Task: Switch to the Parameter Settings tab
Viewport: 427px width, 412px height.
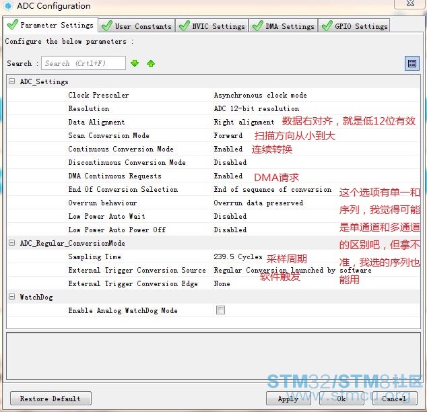Action: pos(51,25)
